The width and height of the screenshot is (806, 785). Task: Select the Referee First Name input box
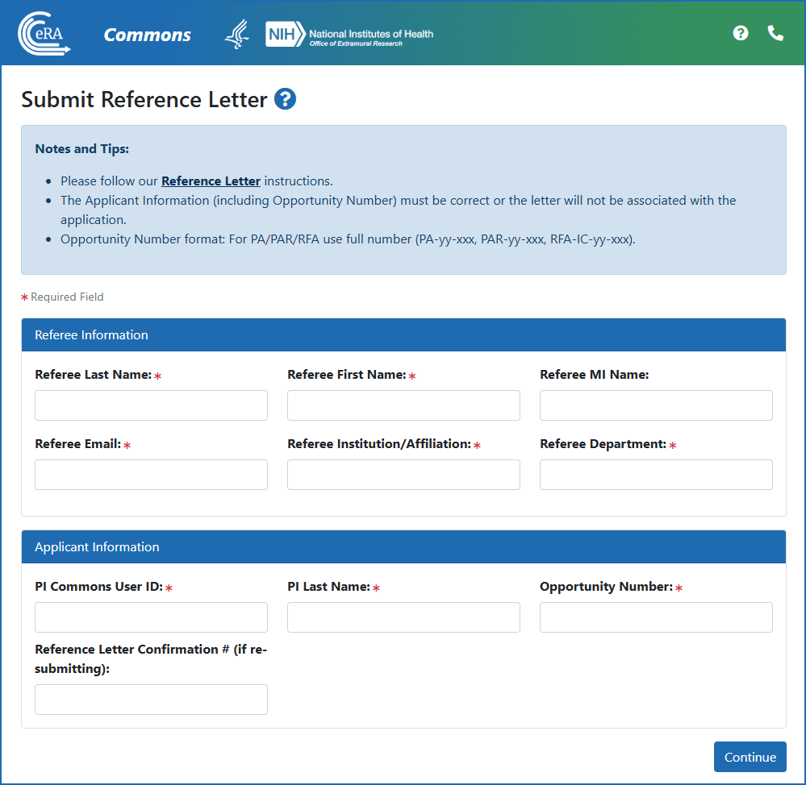click(x=403, y=405)
